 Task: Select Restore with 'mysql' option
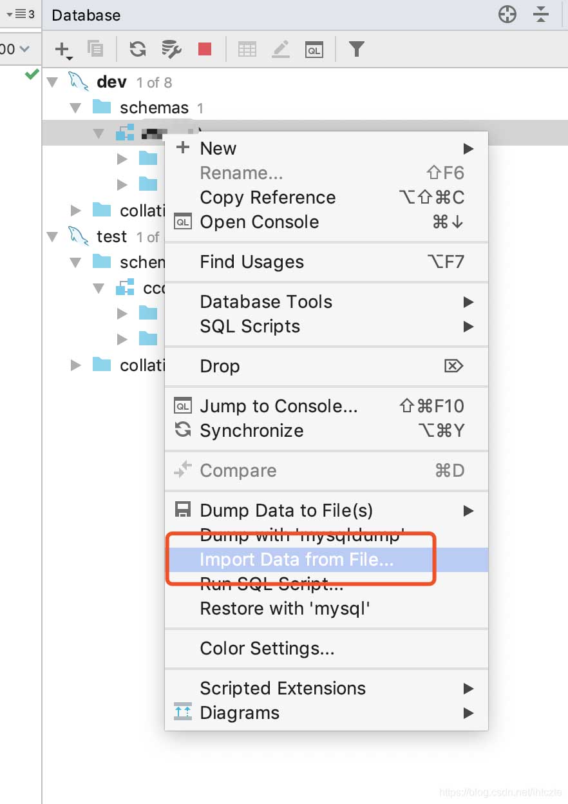[x=285, y=608]
